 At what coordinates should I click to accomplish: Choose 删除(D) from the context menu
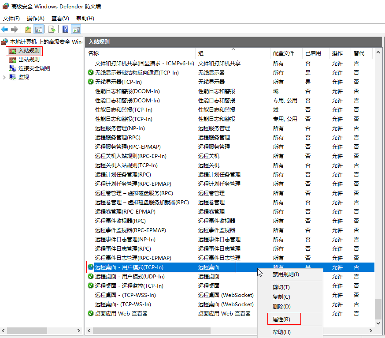click(x=290, y=307)
